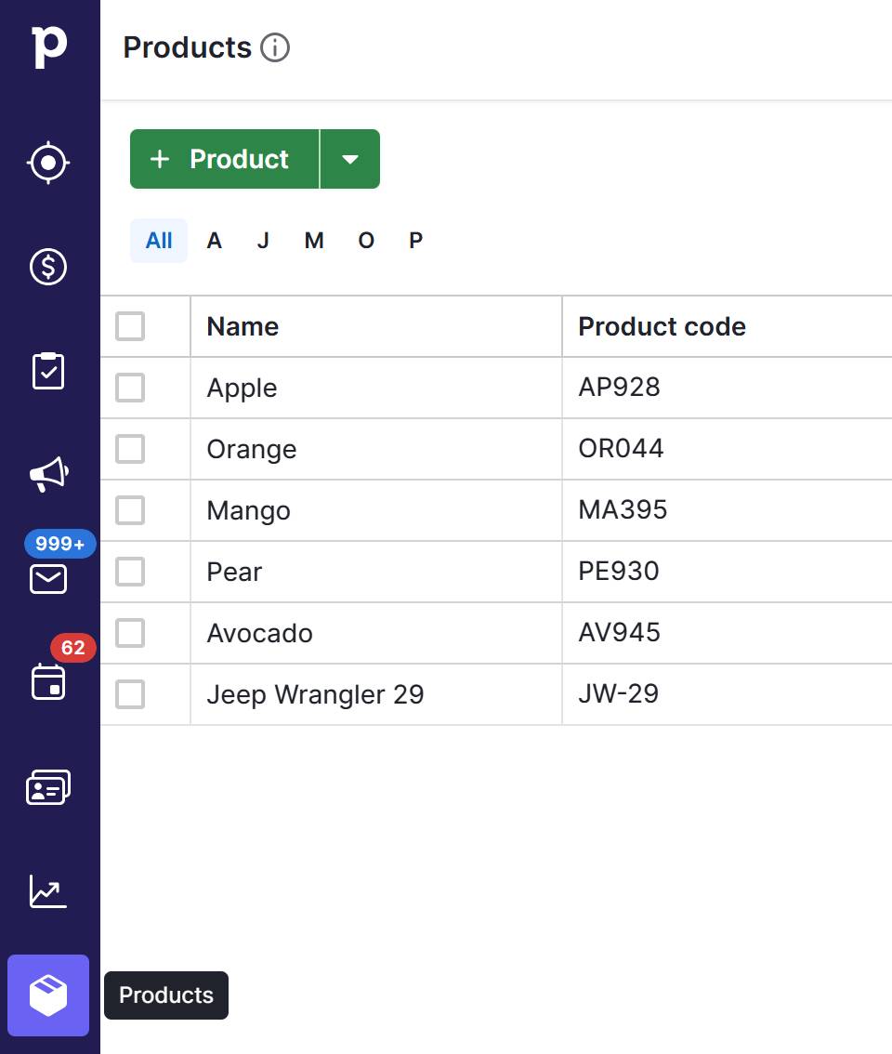Check the Avocado row checkbox
The image size is (892, 1054).
point(130,633)
